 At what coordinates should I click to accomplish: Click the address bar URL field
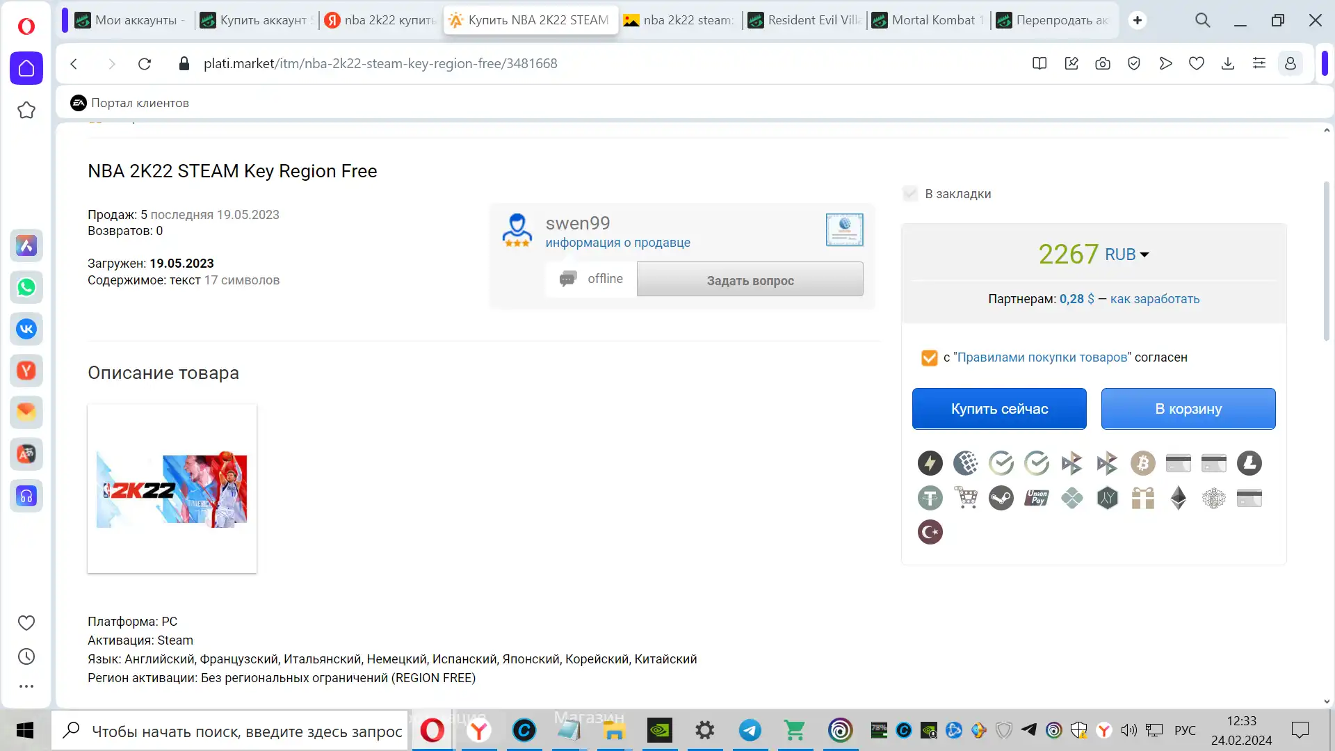(x=380, y=63)
